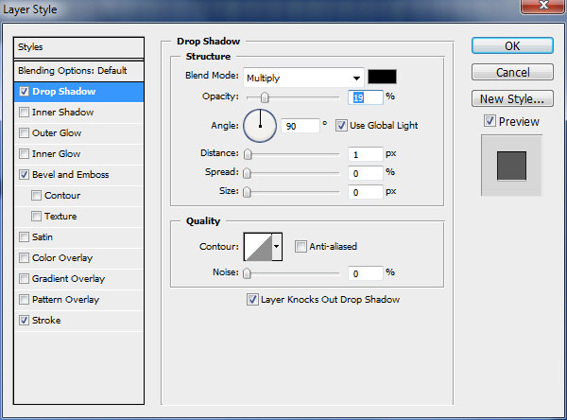Click the Noise value field
The image size is (567, 420).
point(365,273)
